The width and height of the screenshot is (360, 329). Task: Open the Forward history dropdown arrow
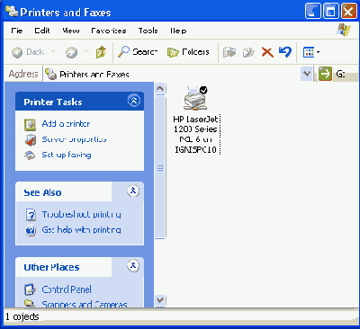point(86,51)
